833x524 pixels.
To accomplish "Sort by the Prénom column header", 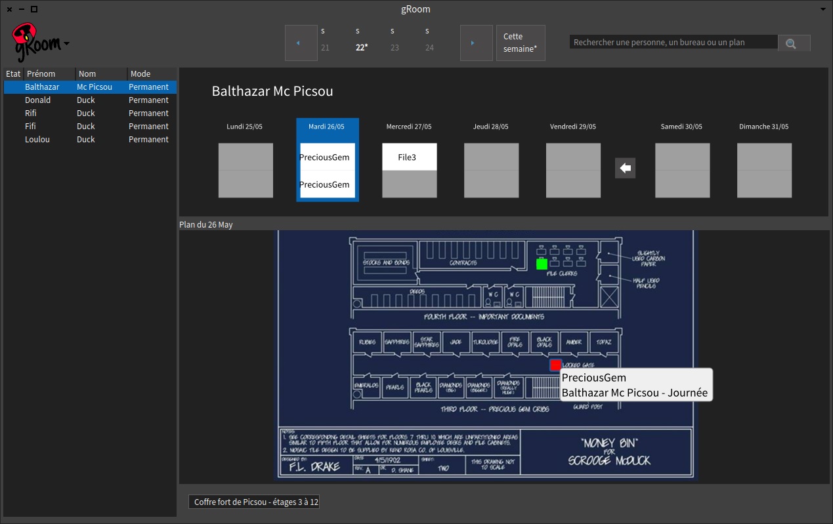I will coord(49,74).
